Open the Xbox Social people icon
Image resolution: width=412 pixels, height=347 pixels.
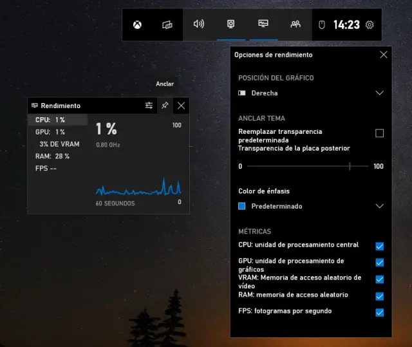295,24
